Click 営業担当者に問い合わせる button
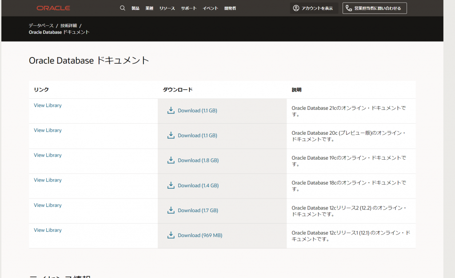Viewport: 455px width, 278px height. 377,8
